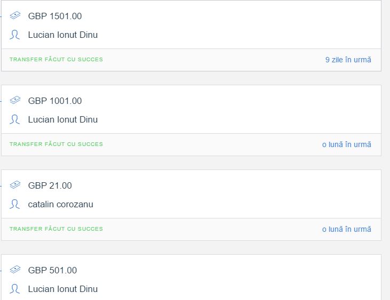This screenshot has height=300, width=390.
Task: Click the user icon beside catalin corozanu
Action: (x=15, y=205)
